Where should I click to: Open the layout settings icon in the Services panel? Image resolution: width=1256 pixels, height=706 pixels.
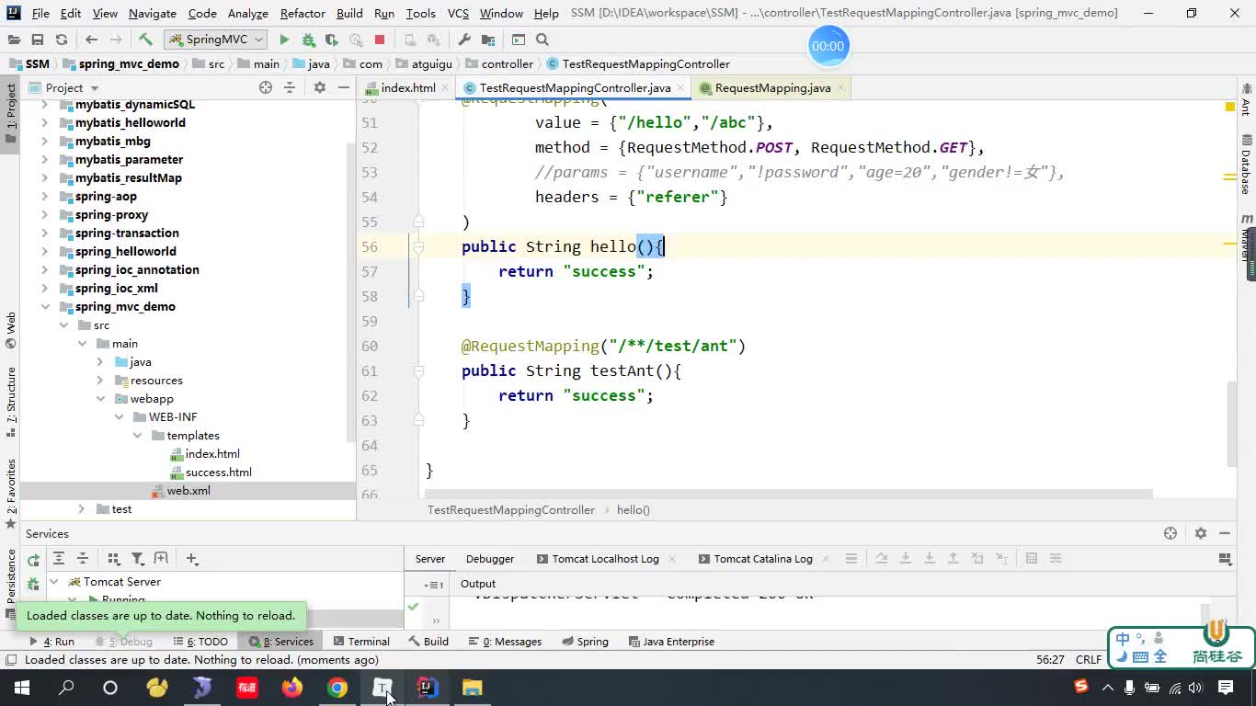(1225, 558)
